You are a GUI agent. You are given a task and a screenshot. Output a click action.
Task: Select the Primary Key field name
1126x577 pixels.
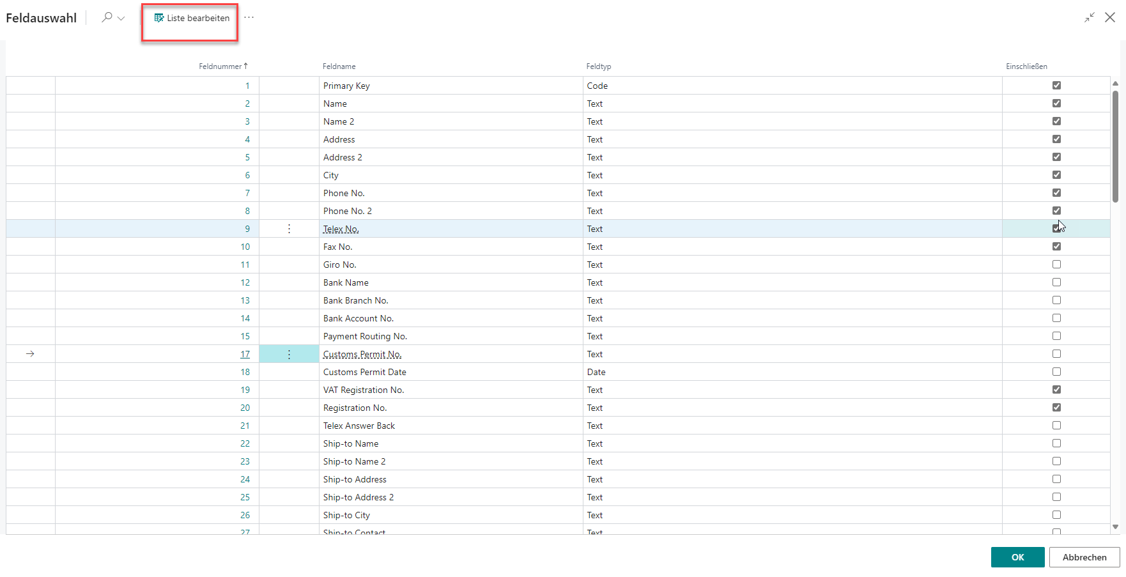click(x=346, y=86)
